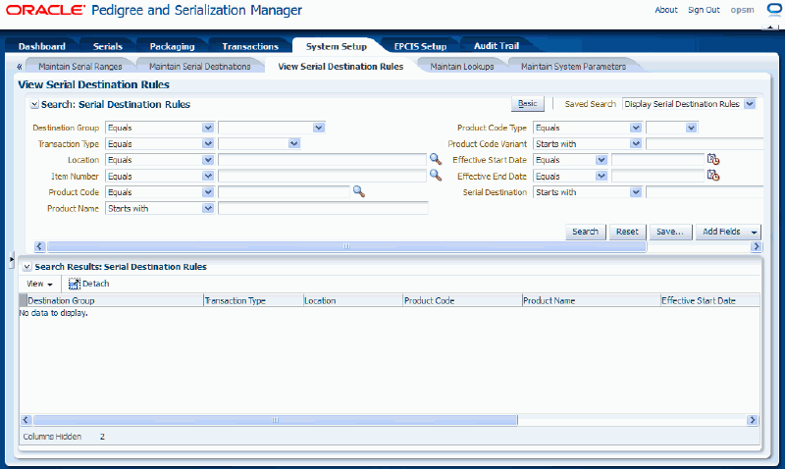This screenshot has width=785, height=469.
Task: Open Effective Start Date calendar picker
Action: [713, 159]
